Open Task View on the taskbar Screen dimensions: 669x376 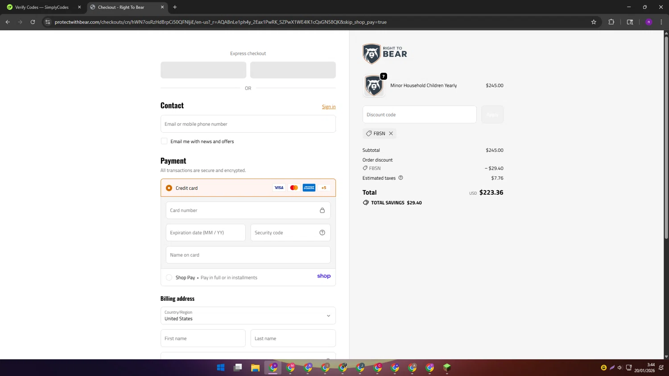point(238,368)
